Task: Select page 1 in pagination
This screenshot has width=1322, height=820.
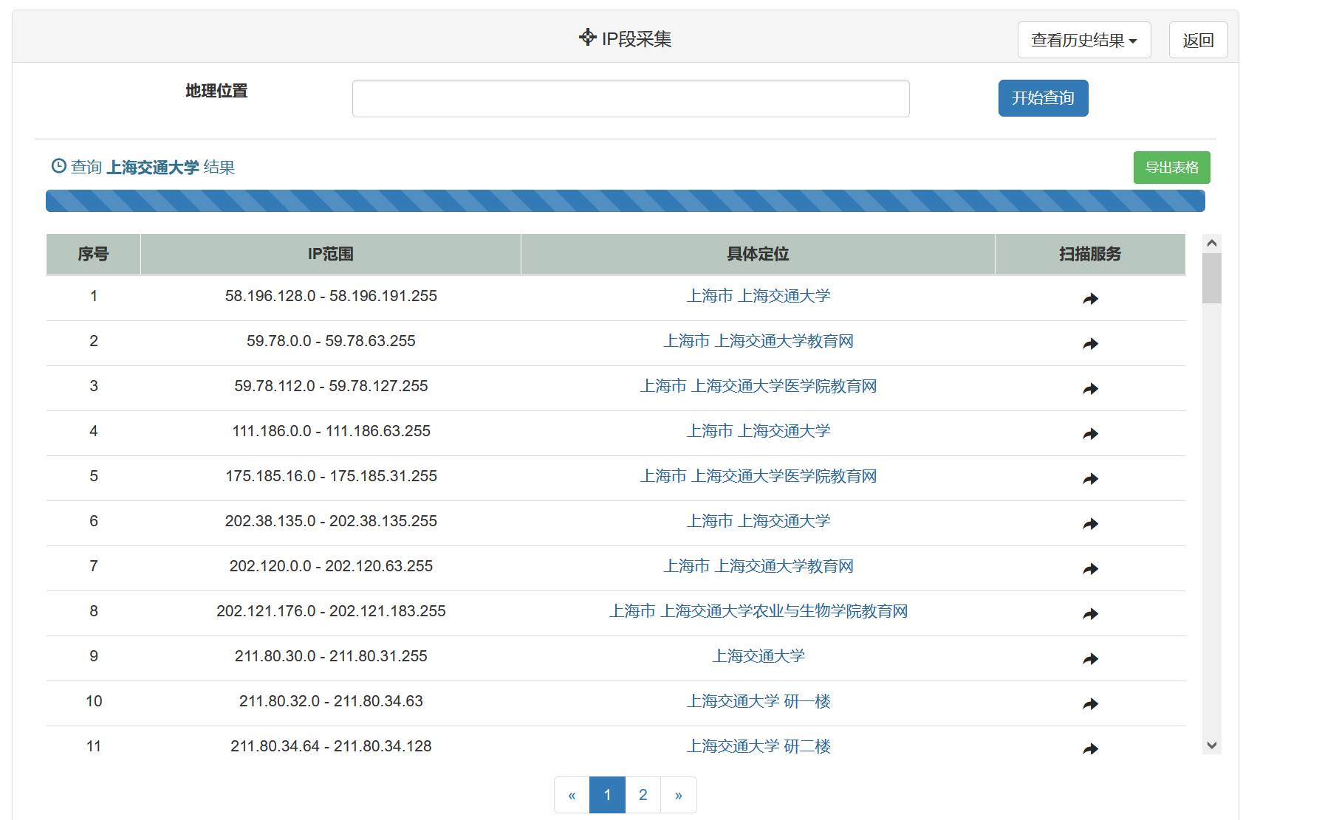Action: 607,795
